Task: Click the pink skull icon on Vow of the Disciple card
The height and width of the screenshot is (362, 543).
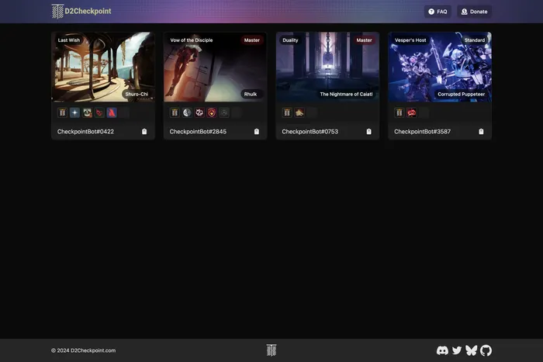Action: click(199, 112)
